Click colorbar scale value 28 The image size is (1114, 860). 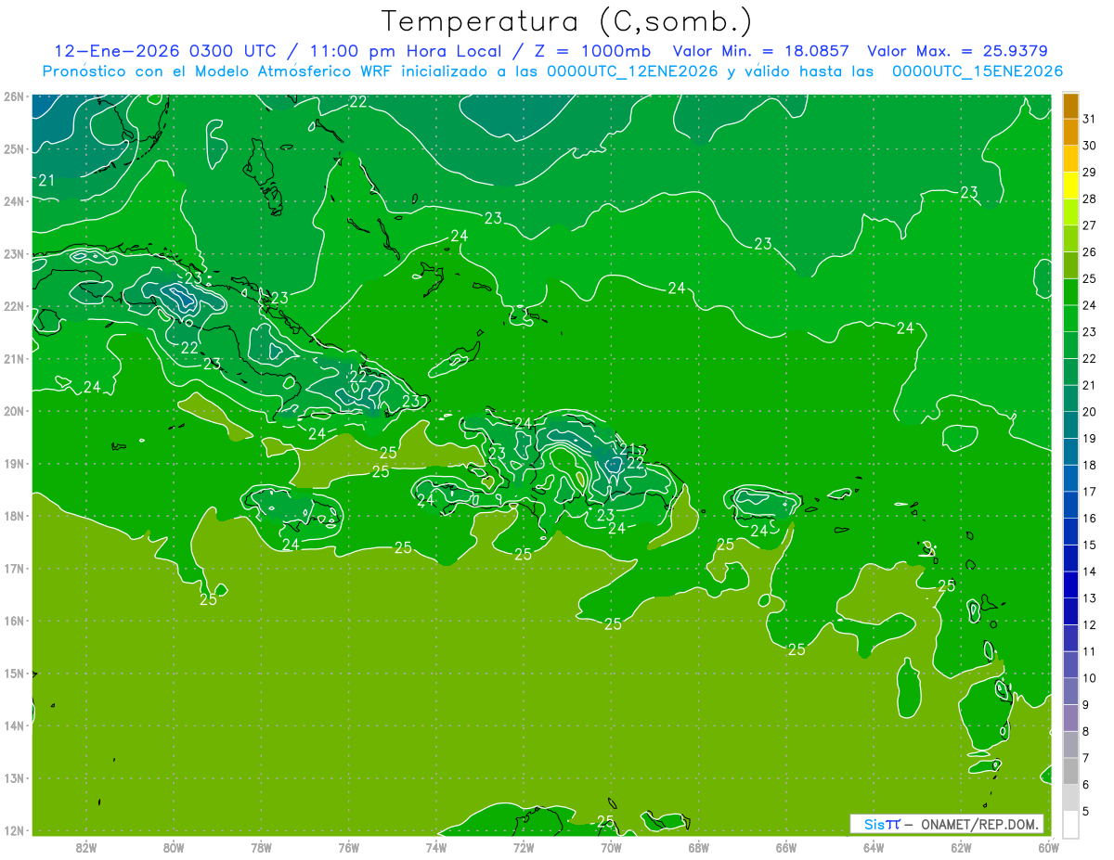pos(1090,199)
